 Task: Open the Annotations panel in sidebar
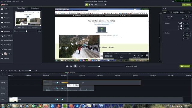(6, 18)
